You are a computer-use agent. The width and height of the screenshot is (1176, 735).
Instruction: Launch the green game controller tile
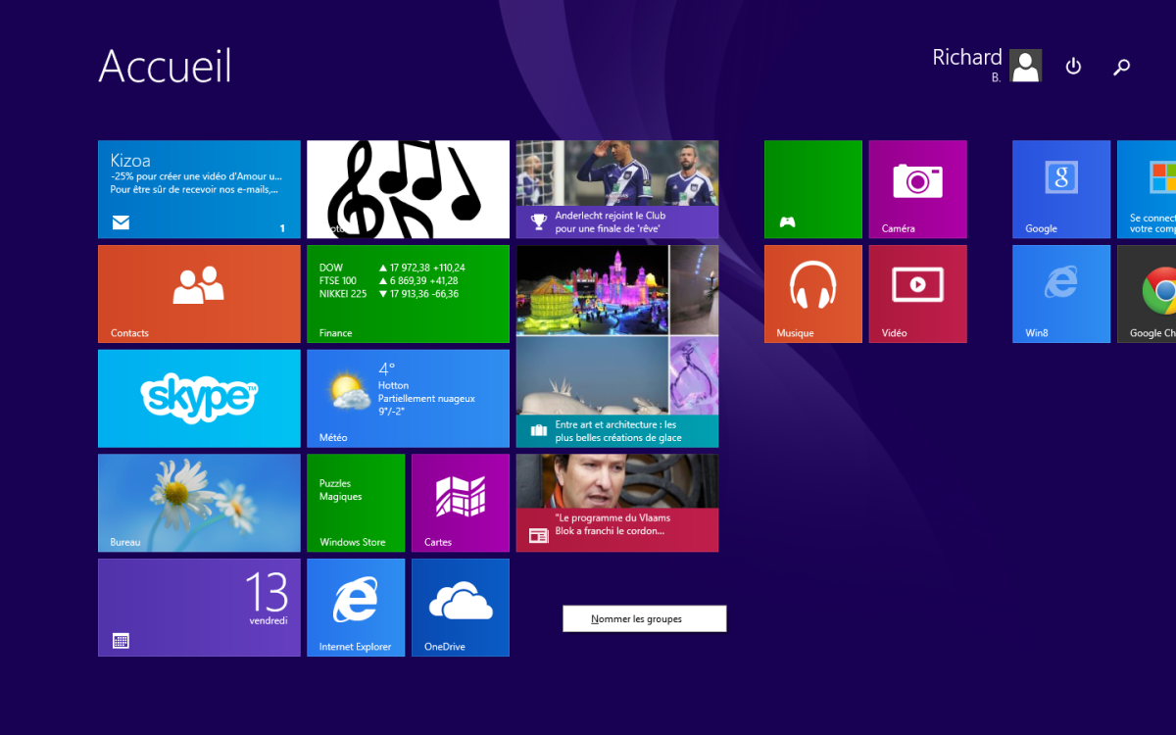(x=813, y=189)
